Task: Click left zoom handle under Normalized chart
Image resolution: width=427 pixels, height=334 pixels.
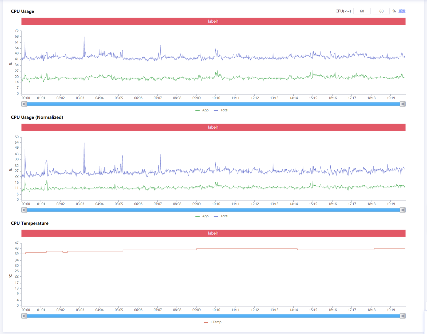Action: click(x=24, y=210)
